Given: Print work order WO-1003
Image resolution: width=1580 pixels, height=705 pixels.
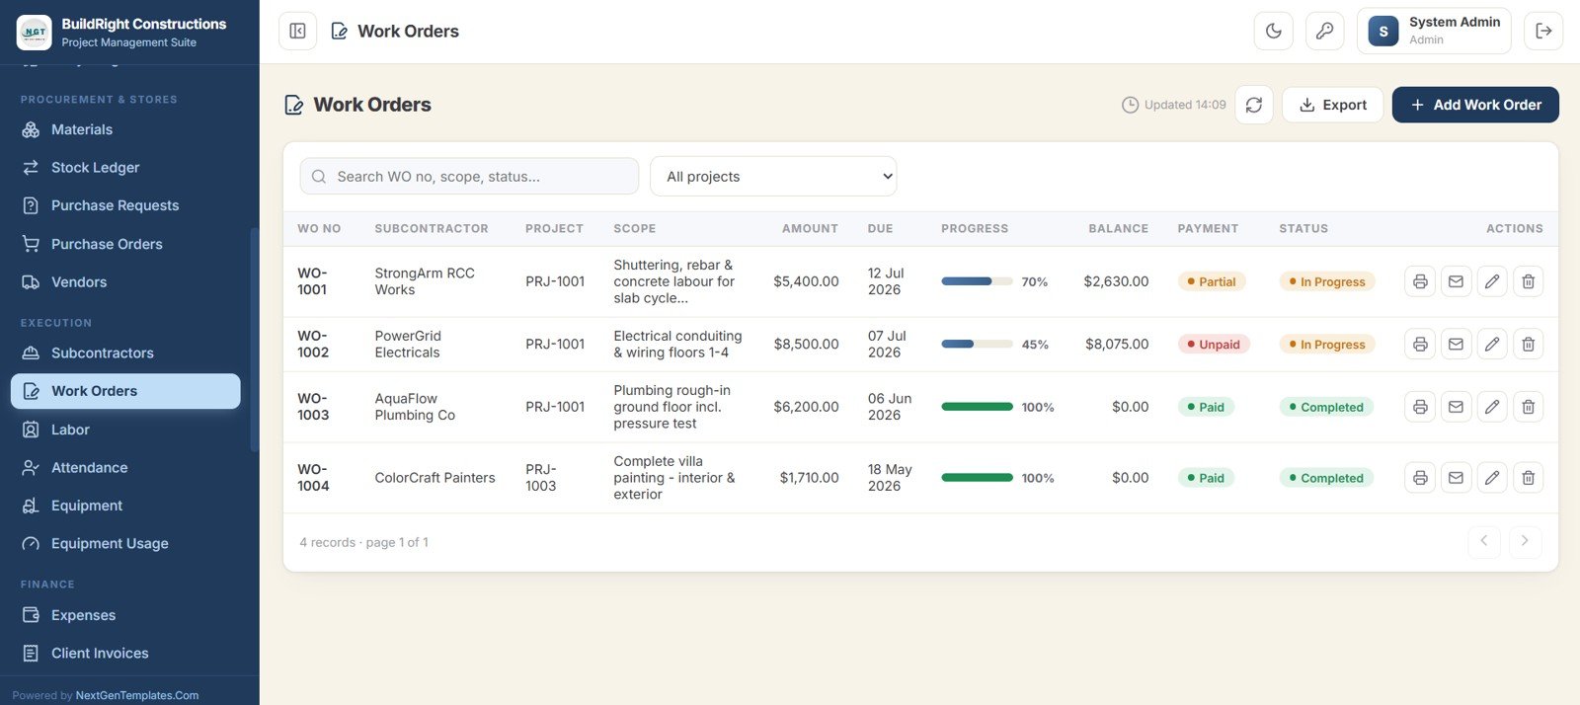Looking at the screenshot, I should pyautogui.click(x=1420, y=407).
